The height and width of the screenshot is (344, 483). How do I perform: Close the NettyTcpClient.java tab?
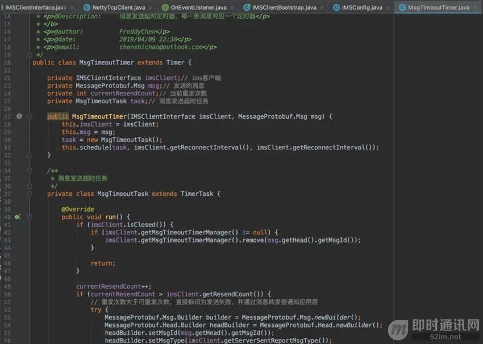(151, 8)
